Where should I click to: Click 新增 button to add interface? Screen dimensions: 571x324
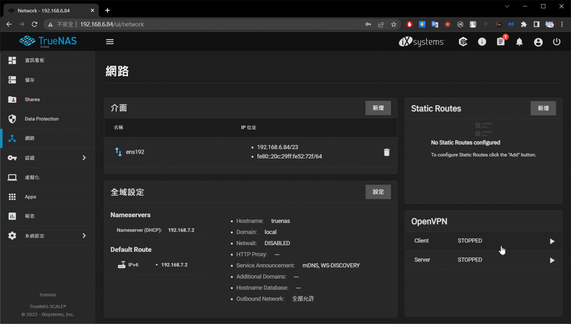tap(378, 108)
